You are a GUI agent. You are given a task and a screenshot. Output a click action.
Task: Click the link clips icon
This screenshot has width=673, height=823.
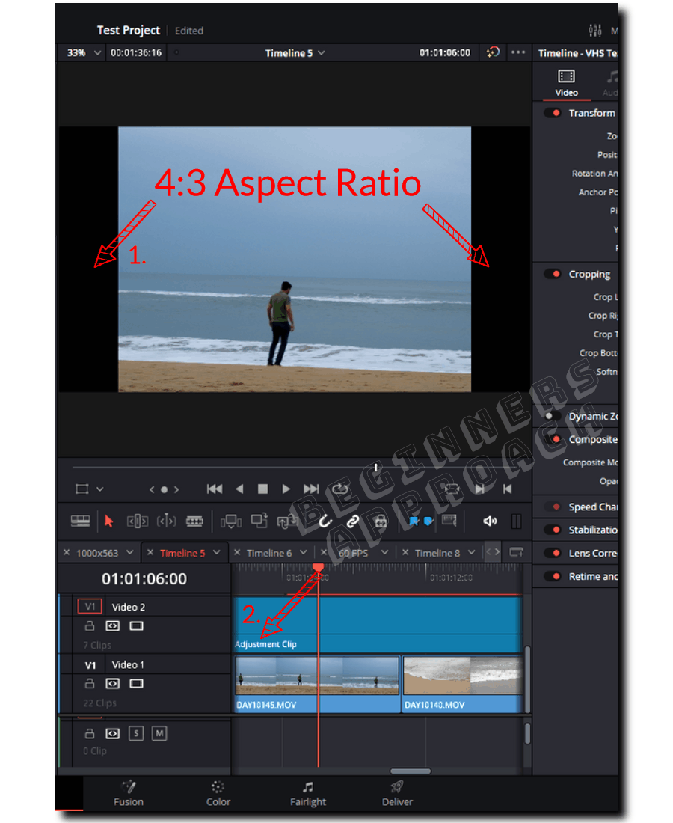pos(352,521)
